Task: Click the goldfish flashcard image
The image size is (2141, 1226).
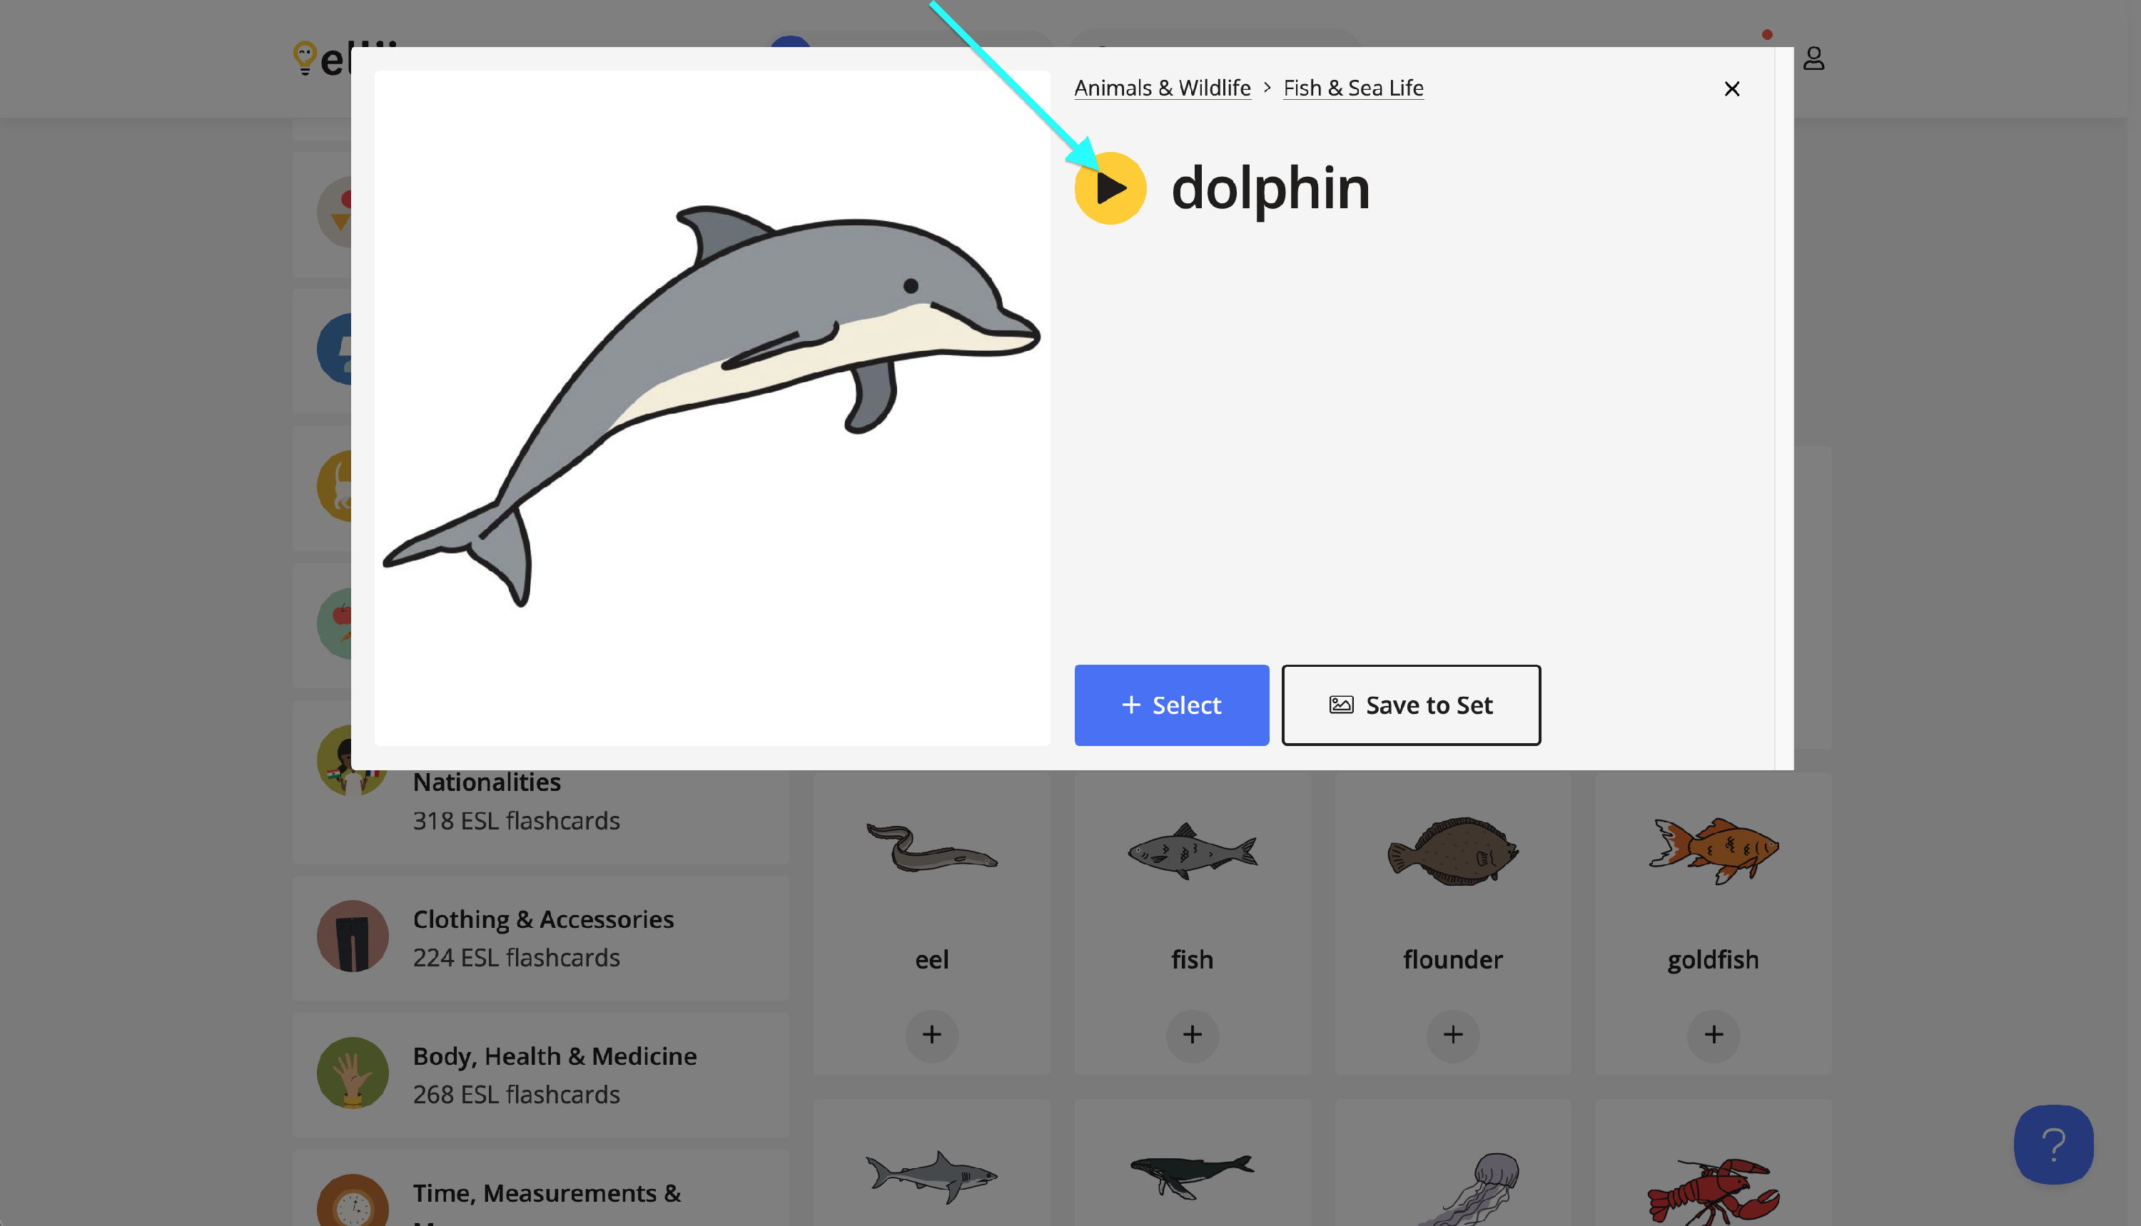Action: [x=1713, y=850]
